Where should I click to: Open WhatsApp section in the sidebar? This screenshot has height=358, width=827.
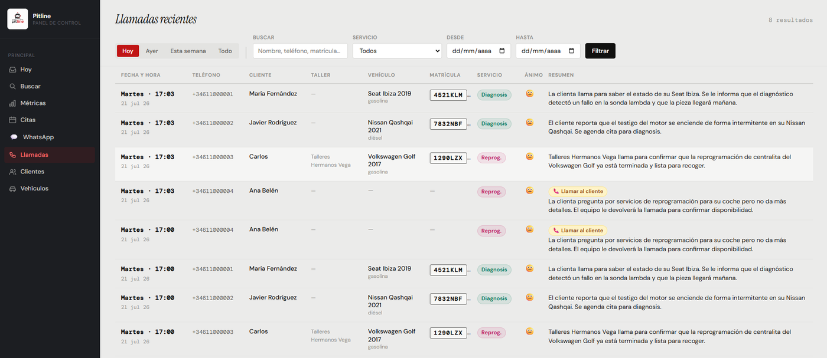coord(50,137)
